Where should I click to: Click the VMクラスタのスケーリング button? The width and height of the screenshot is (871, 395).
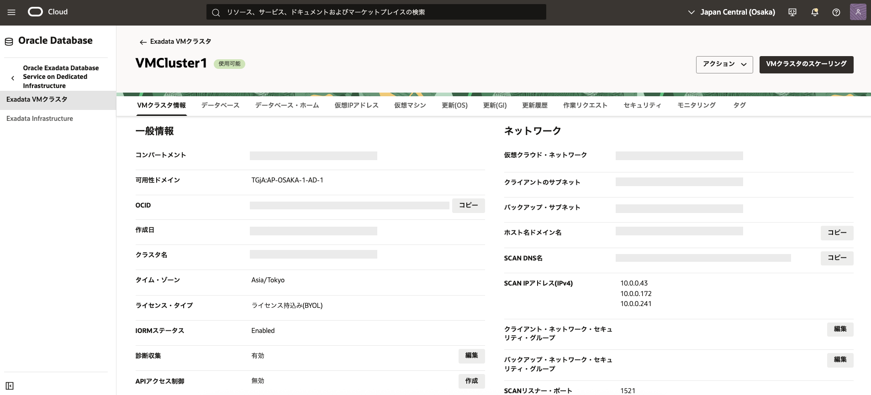[806, 64]
